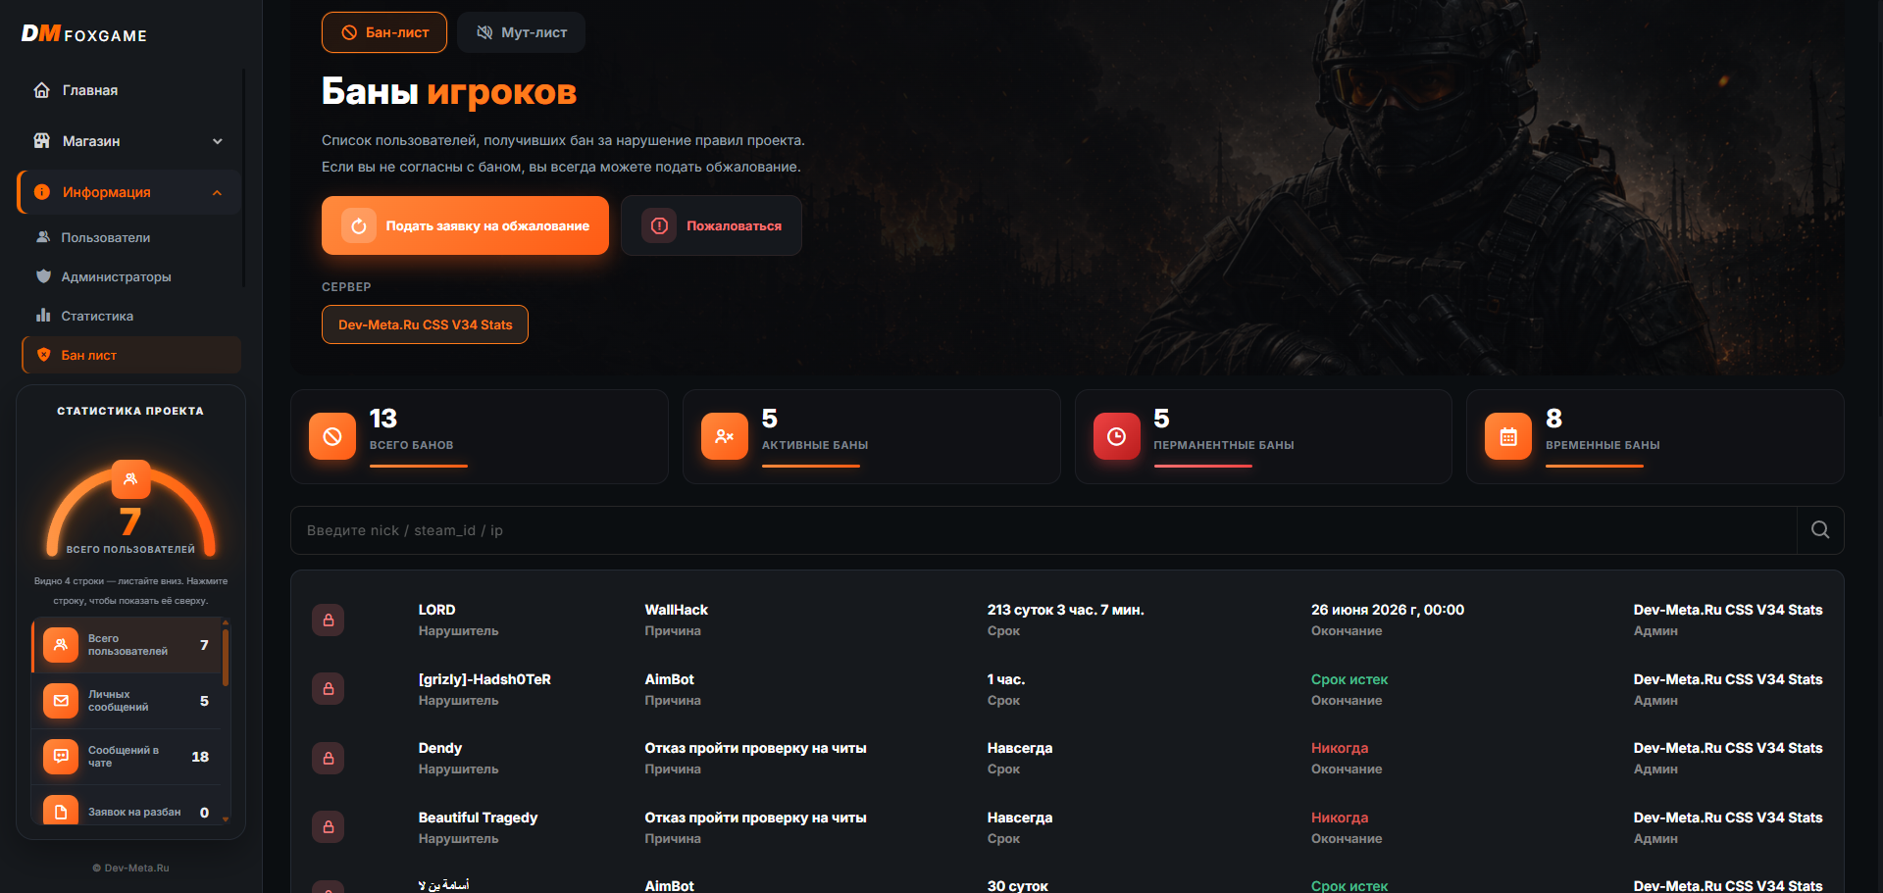Click the users icon beside Пользователи

click(43, 237)
